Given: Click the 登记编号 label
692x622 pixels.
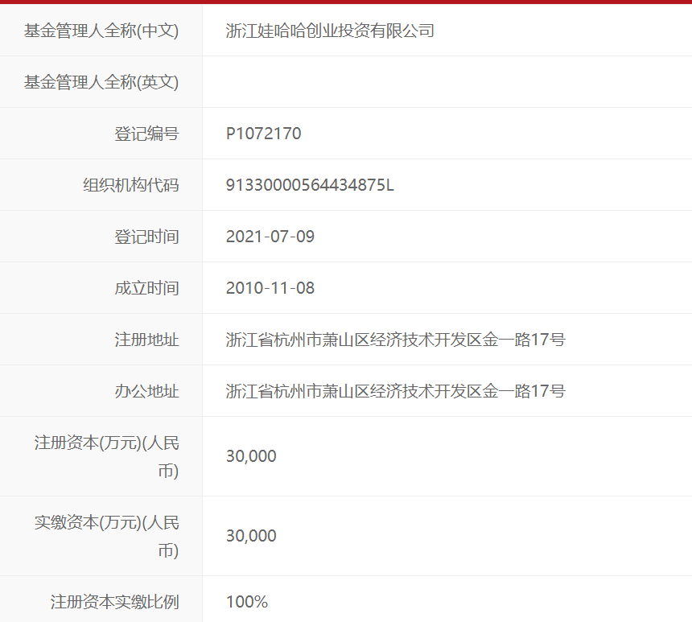Looking at the screenshot, I should [x=146, y=134].
